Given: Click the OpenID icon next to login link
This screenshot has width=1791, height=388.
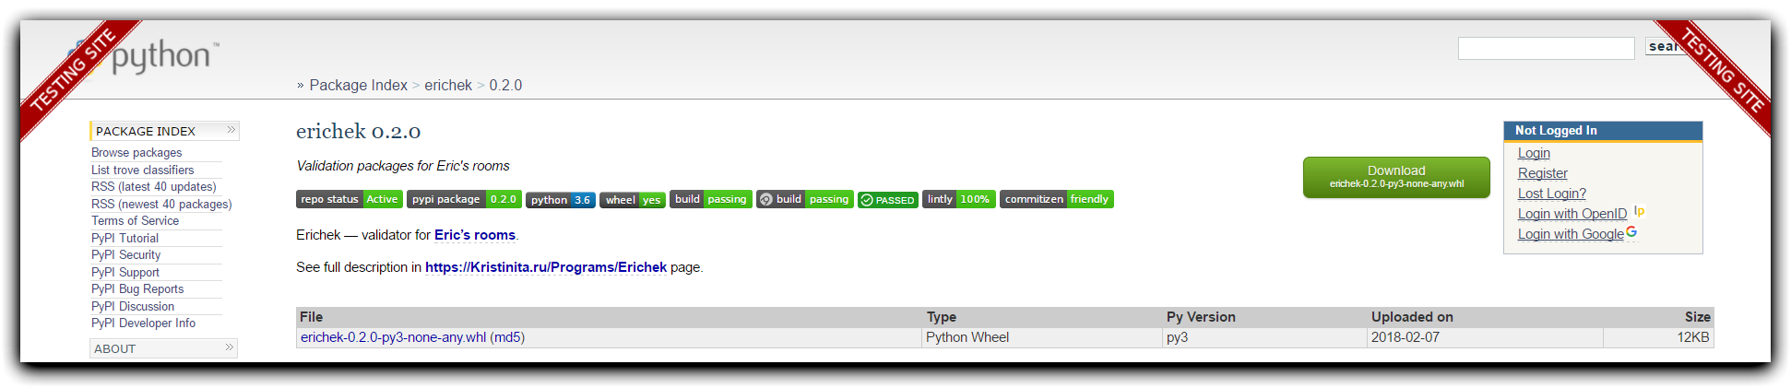Looking at the screenshot, I should tap(1639, 212).
